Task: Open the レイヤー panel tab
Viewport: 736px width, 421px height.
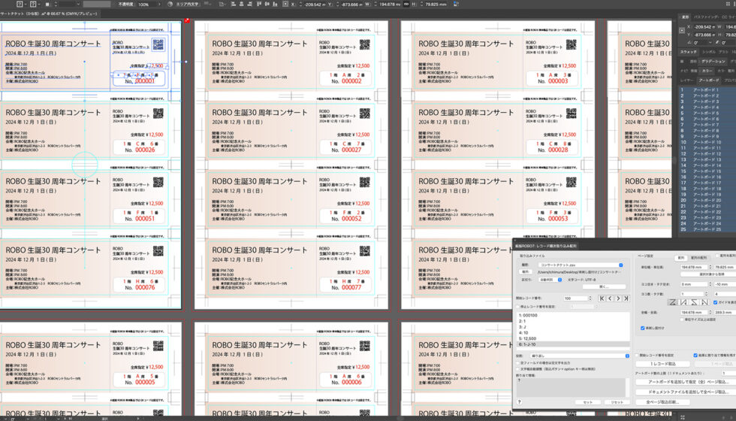Action: [686, 80]
